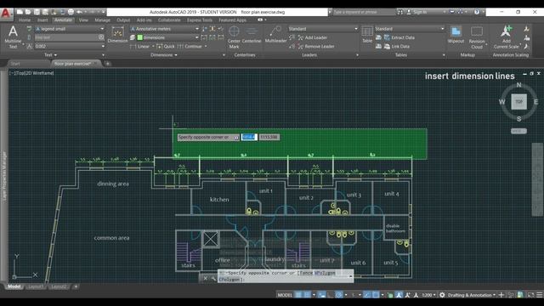This screenshot has height=306, width=544.
Task: Open the 1:200 annotation scale dropdown
Action: [x=428, y=295]
